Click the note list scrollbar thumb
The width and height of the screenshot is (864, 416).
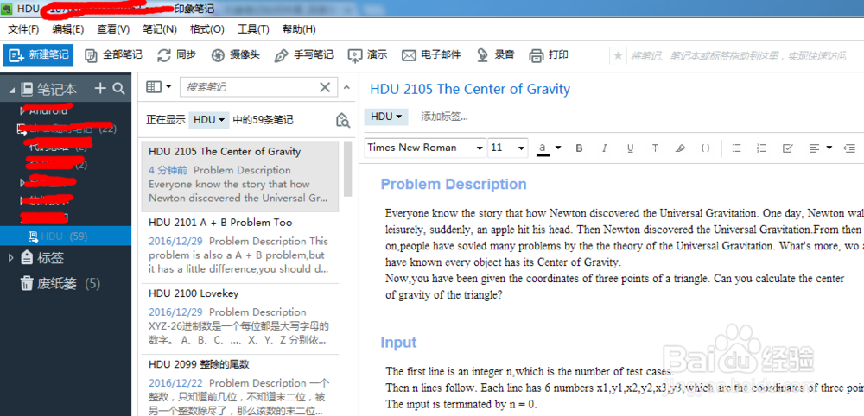tap(347, 168)
